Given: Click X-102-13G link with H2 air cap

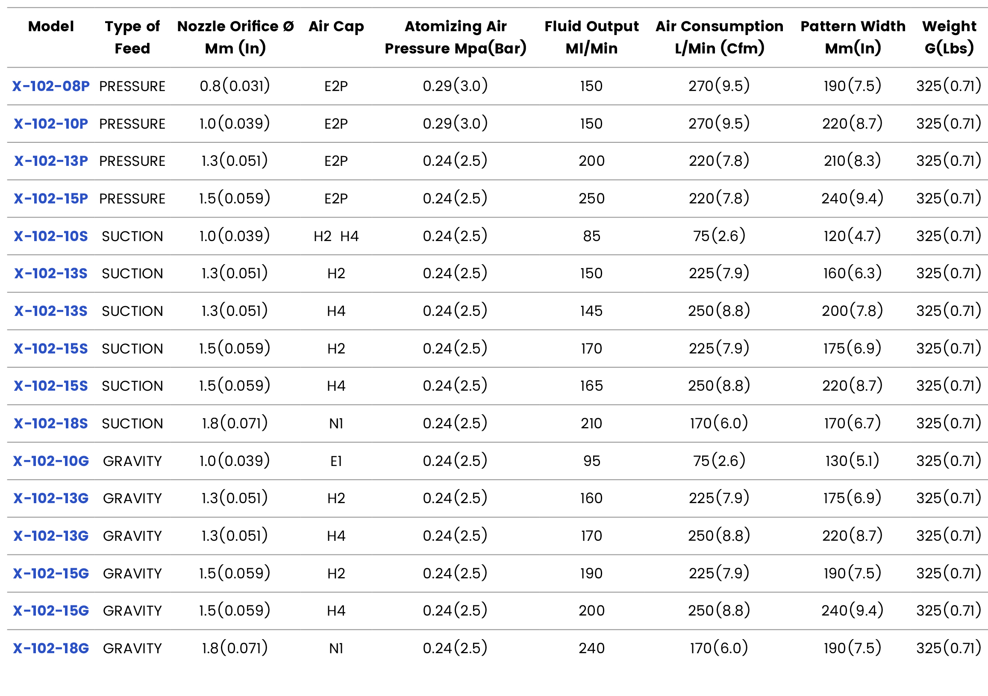Looking at the screenshot, I should [x=51, y=498].
